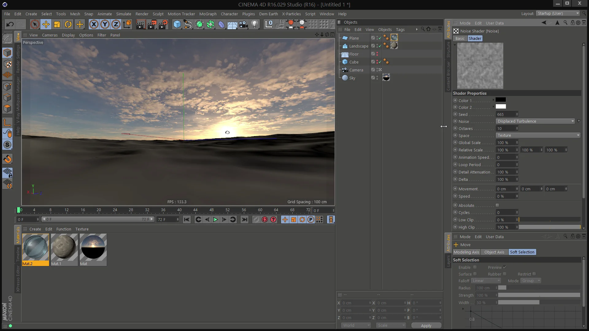589x331 pixels.
Task: Select the Sky object
Action: [x=352, y=78]
